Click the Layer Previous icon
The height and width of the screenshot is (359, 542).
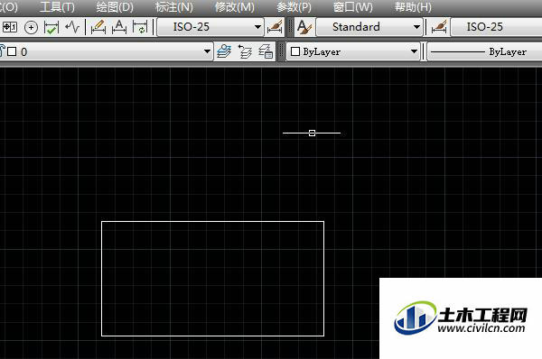click(x=245, y=51)
